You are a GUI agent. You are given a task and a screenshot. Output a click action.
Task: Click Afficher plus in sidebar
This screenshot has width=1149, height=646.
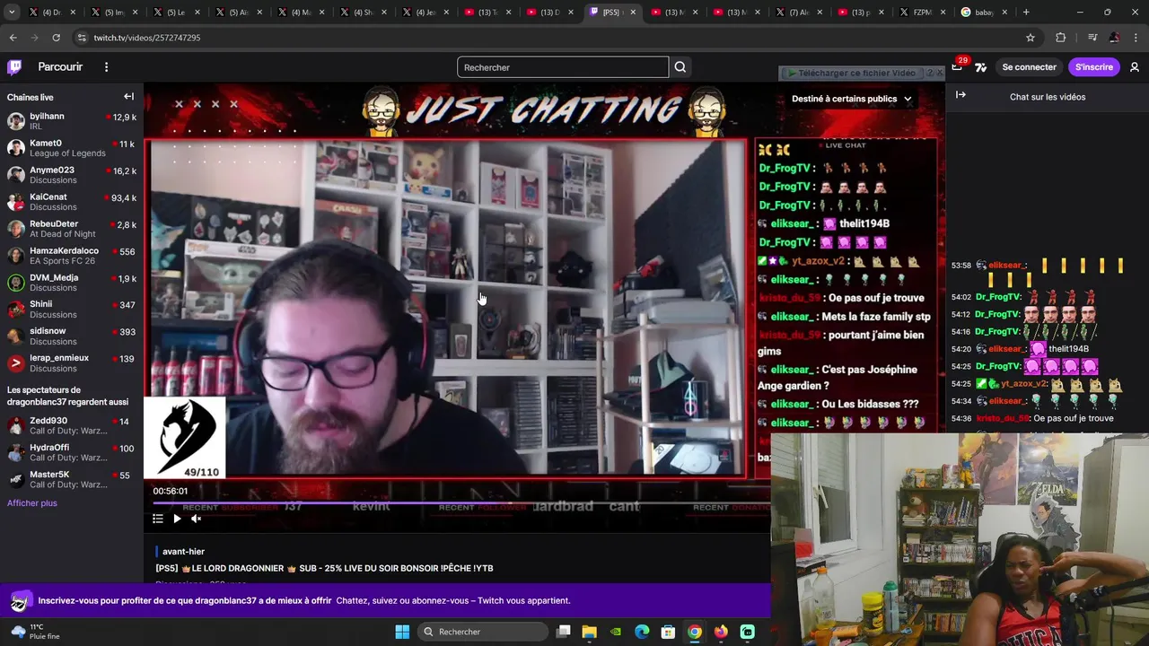(x=32, y=503)
